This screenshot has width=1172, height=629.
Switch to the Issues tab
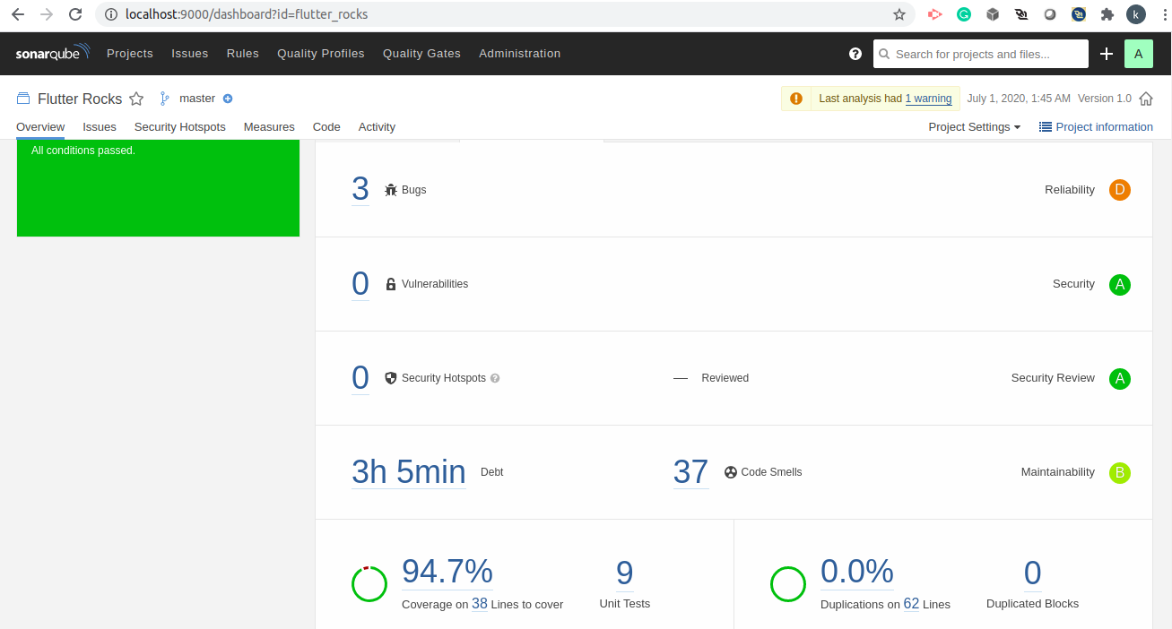99,126
